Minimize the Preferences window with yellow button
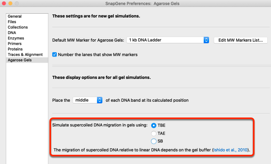 10,3
